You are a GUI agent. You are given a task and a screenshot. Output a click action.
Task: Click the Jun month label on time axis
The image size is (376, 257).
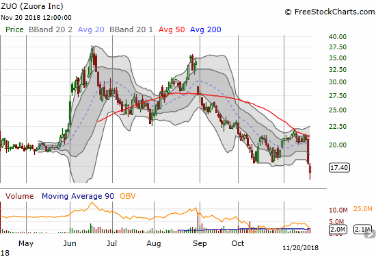pos(70,243)
